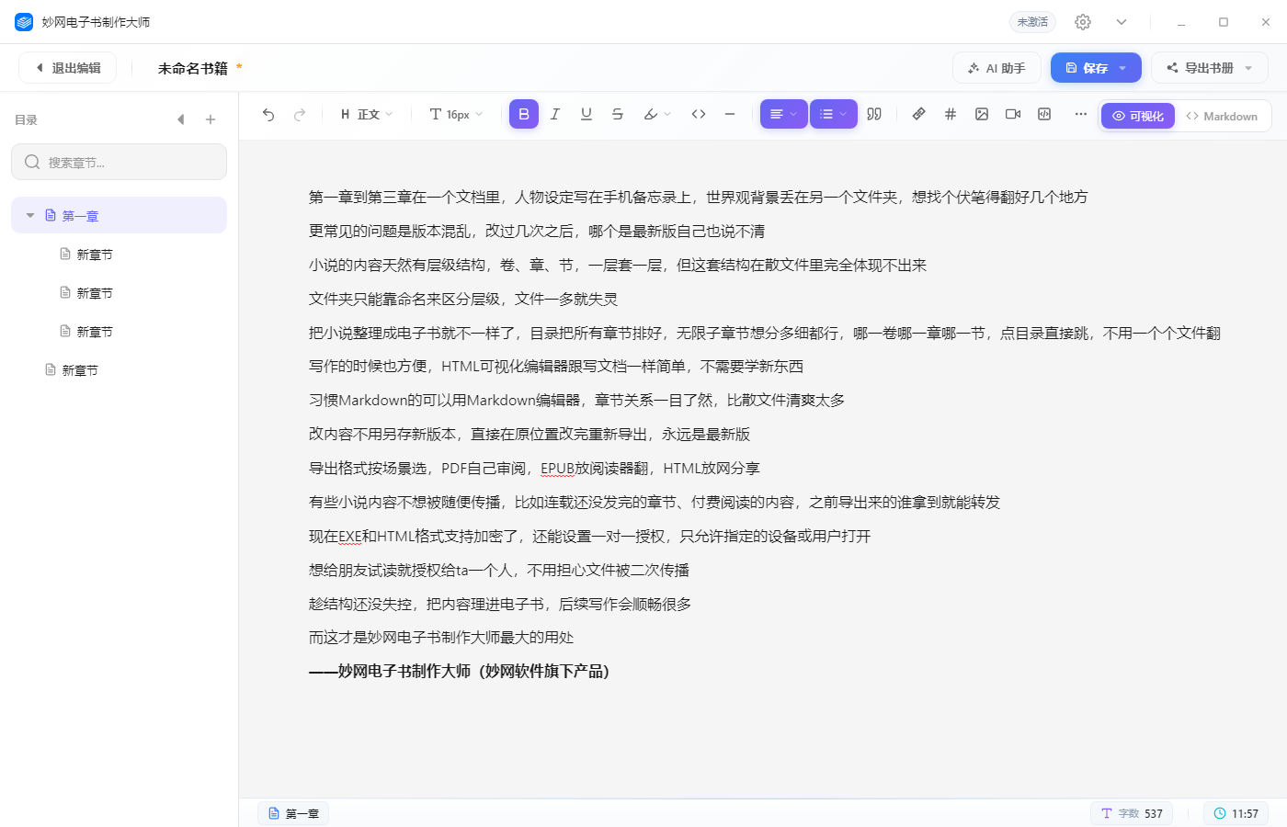
Task: Click the 第一章 status bar breadcrumb
Action: (x=293, y=813)
